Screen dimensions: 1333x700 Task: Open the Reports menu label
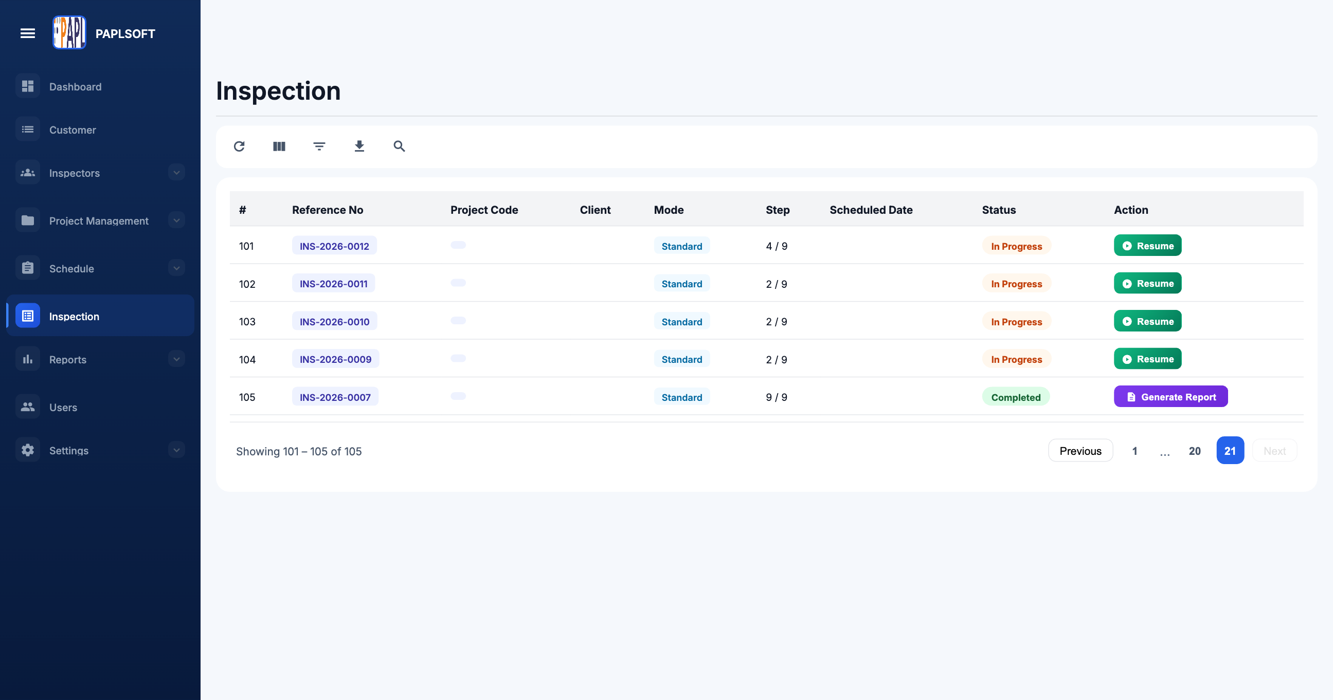pos(68,360)
